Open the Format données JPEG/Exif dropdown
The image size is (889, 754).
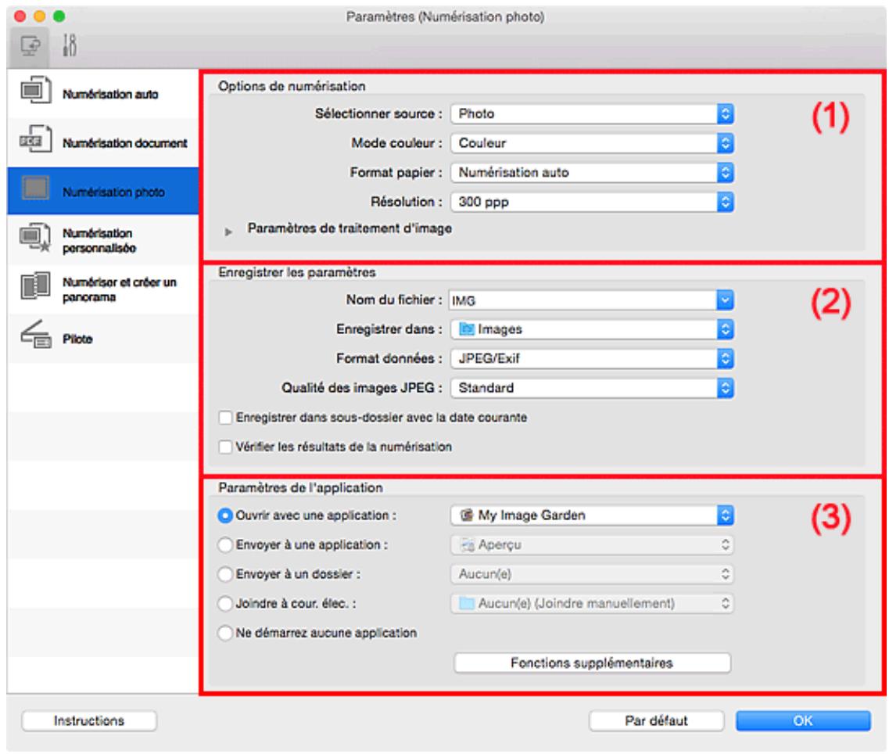click(x=592, y=358)
